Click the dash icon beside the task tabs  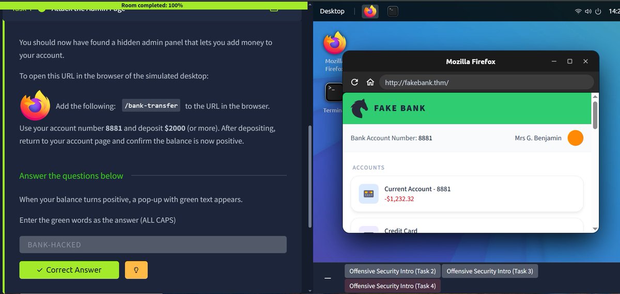point(328,278)
